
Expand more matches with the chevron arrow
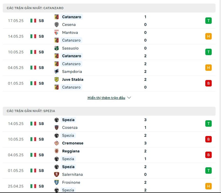click(x=129, y=98)
